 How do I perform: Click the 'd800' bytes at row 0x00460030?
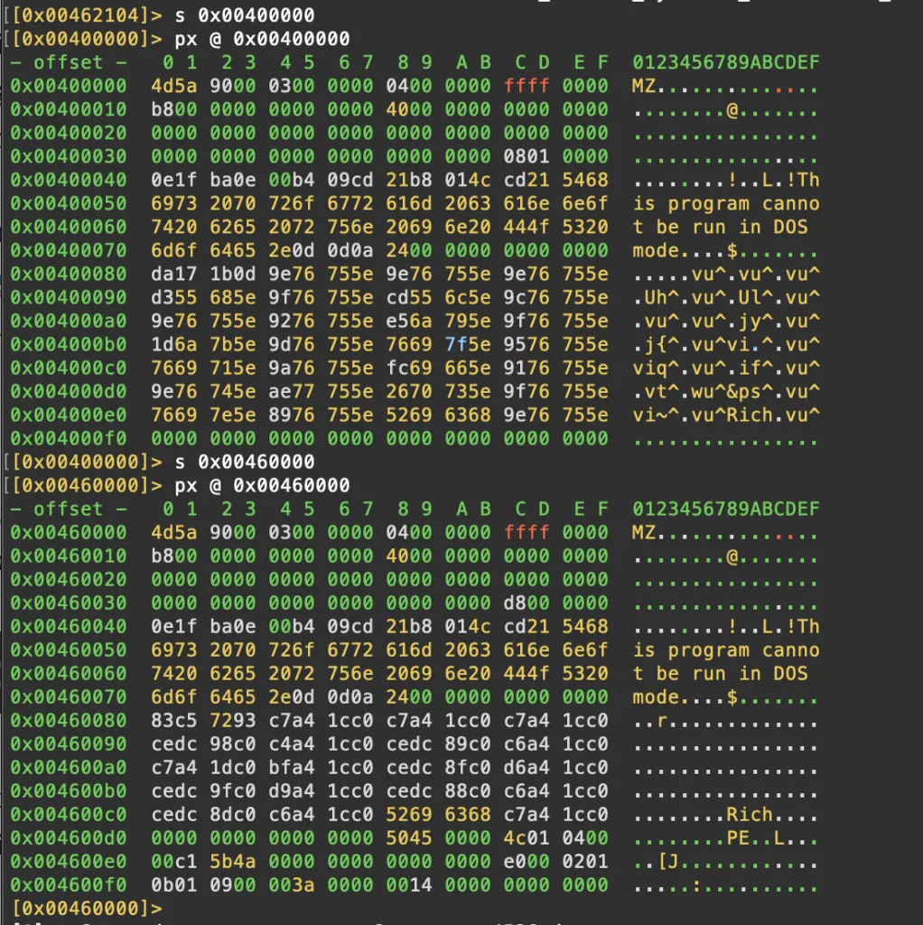pyautogui.click(x=527, y=603)
